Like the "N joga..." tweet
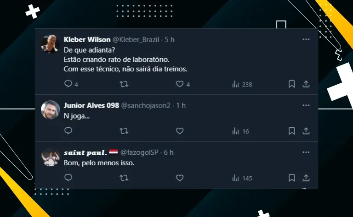 tap(180, 131)
